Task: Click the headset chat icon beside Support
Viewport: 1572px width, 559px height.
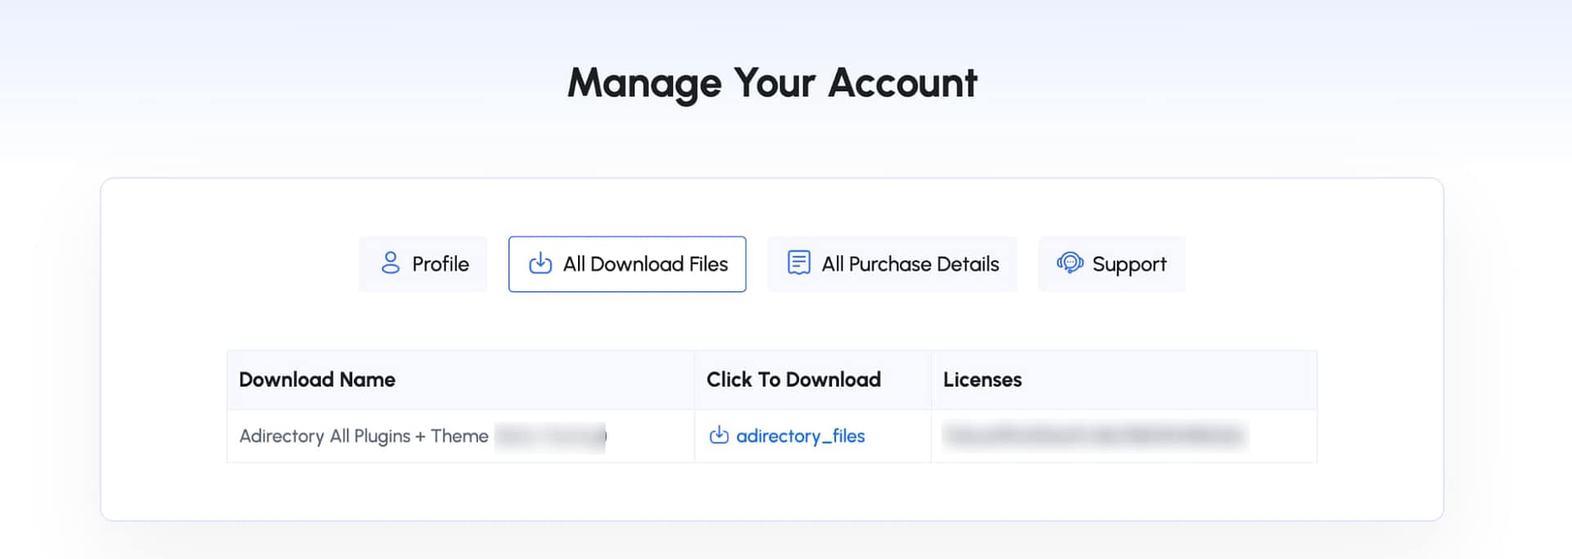Action: [1069, 264]
